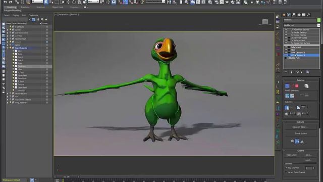The width and height of the screenshot is (323, 182).
Task: Toggle Select By Element cube icon
Action: pyautogui.click(x=306, y=86)
